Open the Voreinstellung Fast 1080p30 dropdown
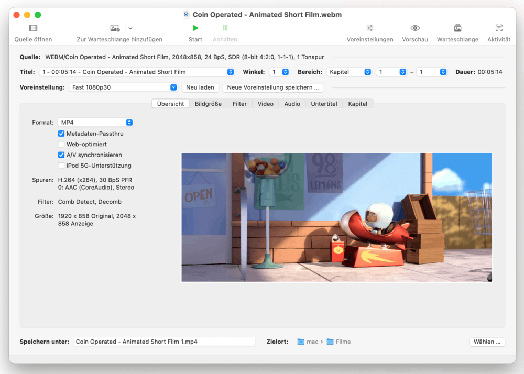 pos(123,87)
